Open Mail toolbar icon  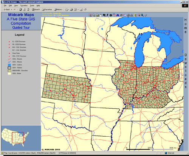click(66, 9)
